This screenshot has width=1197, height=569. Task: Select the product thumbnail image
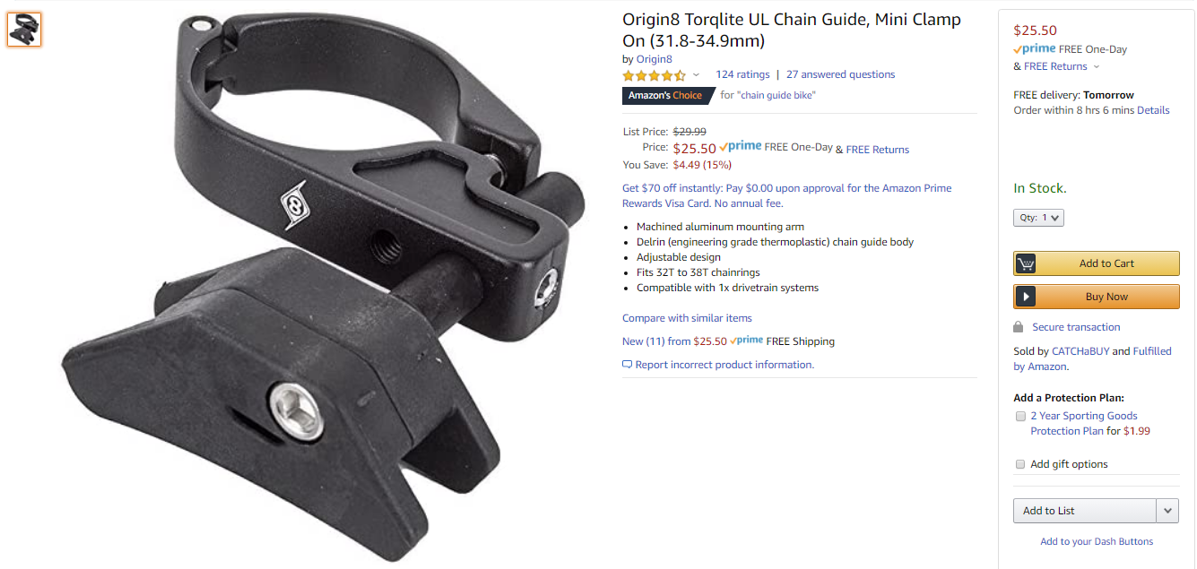pyautogui.click(x=24, y=30)
